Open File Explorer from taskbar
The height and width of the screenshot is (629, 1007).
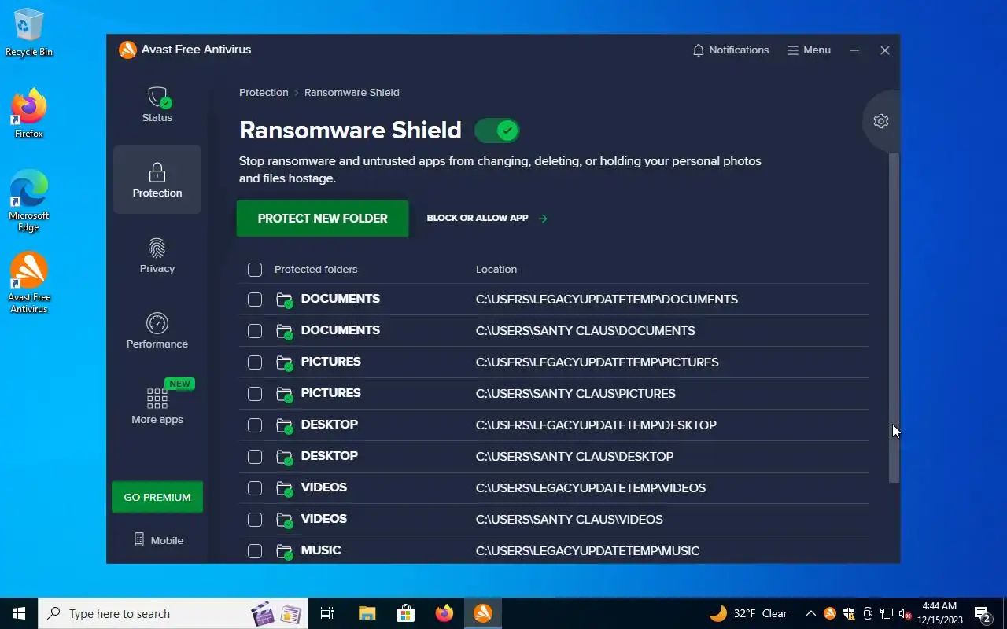coord(367,613)
